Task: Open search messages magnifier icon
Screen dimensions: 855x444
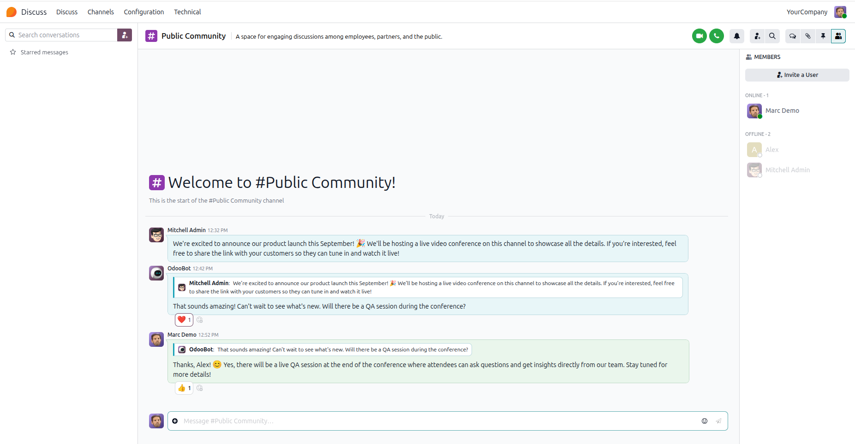Action: tap(772, 36)
